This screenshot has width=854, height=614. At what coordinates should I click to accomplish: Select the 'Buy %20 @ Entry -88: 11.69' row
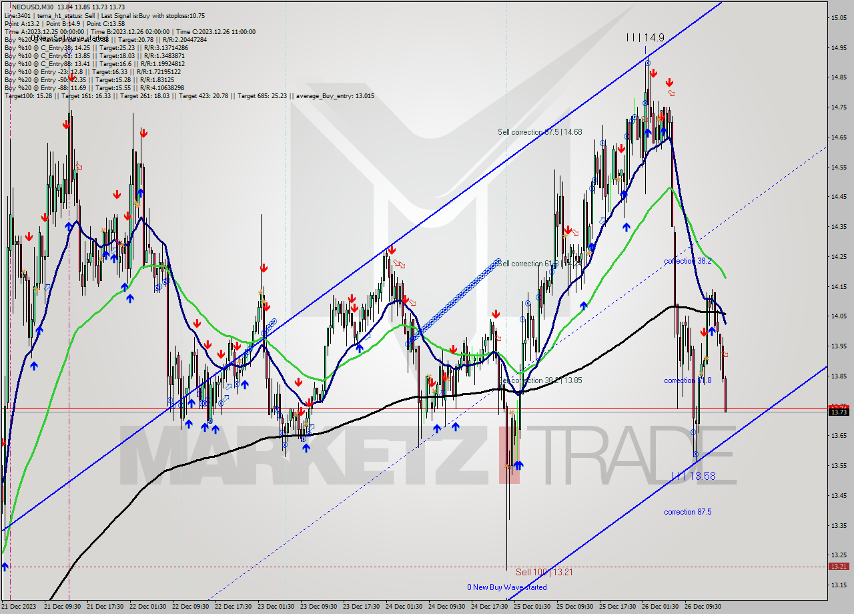[x=94, y=87]
